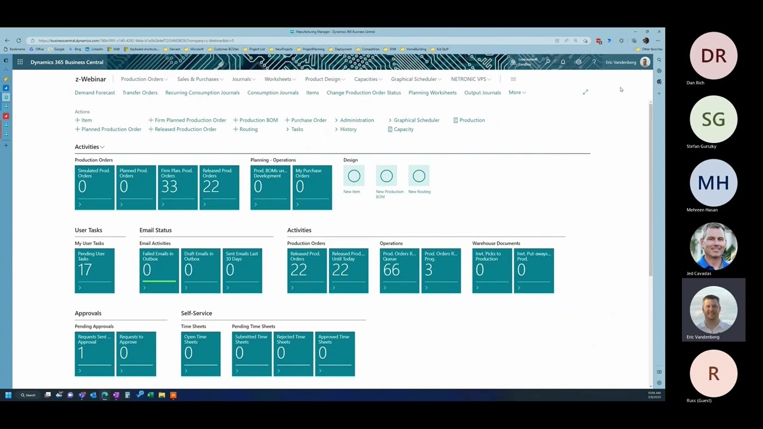Click the expand page arrow icon
This screenshot has height=429, width=763.
[585, 92]
